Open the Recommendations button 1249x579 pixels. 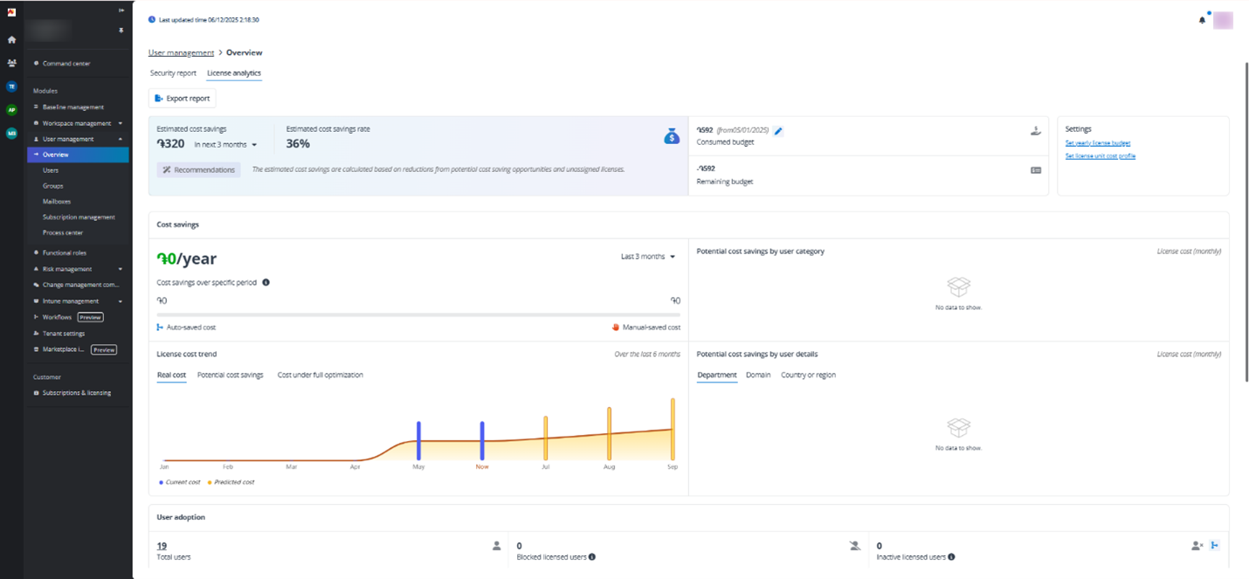pyautogui.click(x=199, y=169)
